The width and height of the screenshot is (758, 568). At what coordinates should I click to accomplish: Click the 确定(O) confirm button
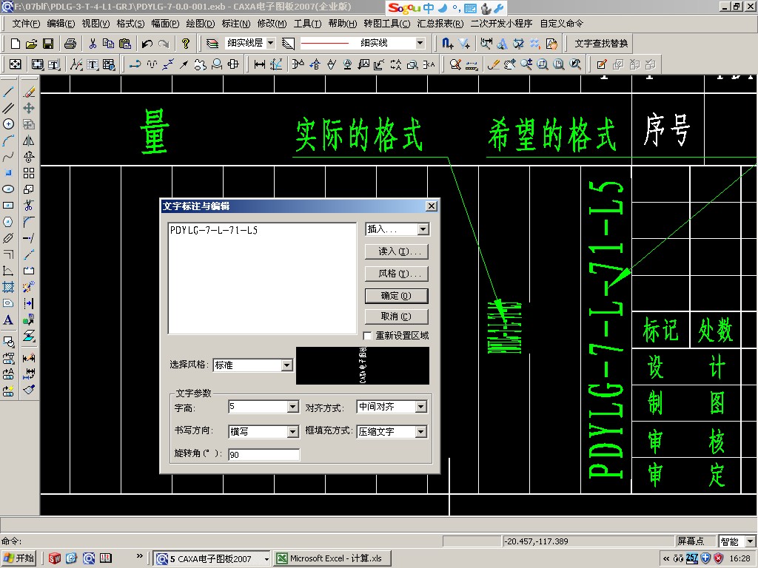pos(397,296)
